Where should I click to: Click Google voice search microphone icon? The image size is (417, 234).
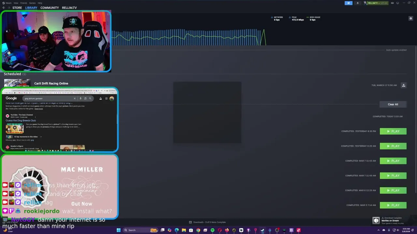[80, 98]
